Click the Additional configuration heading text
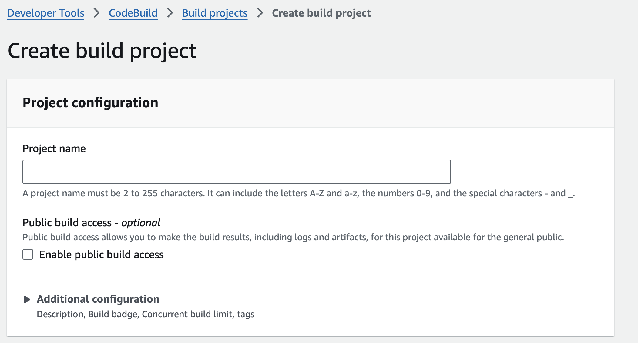 (x=98, y=299)
